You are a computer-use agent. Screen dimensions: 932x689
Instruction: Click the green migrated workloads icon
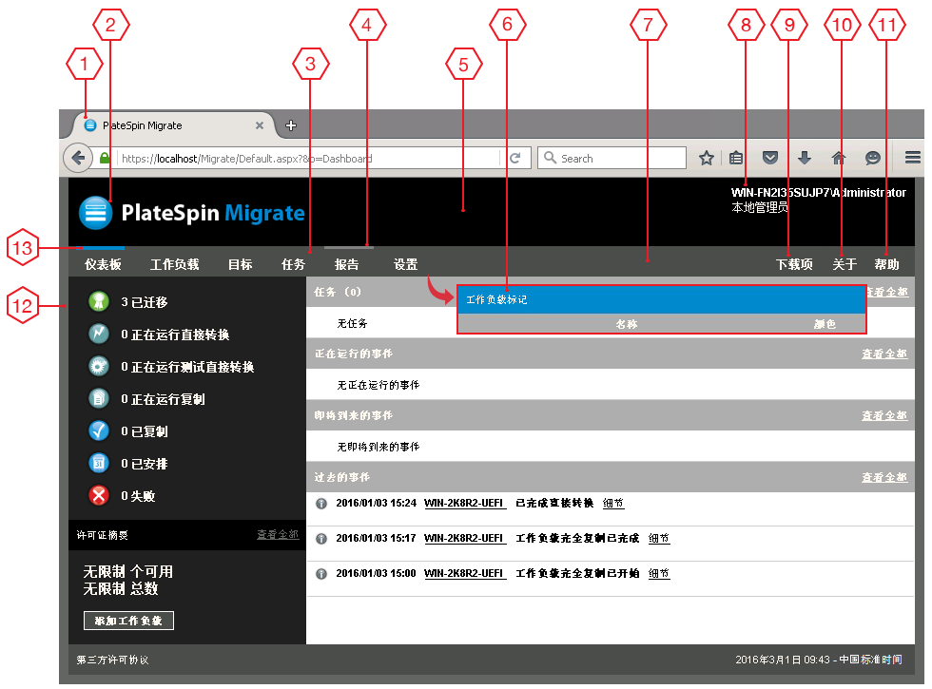tap(99, 302)
